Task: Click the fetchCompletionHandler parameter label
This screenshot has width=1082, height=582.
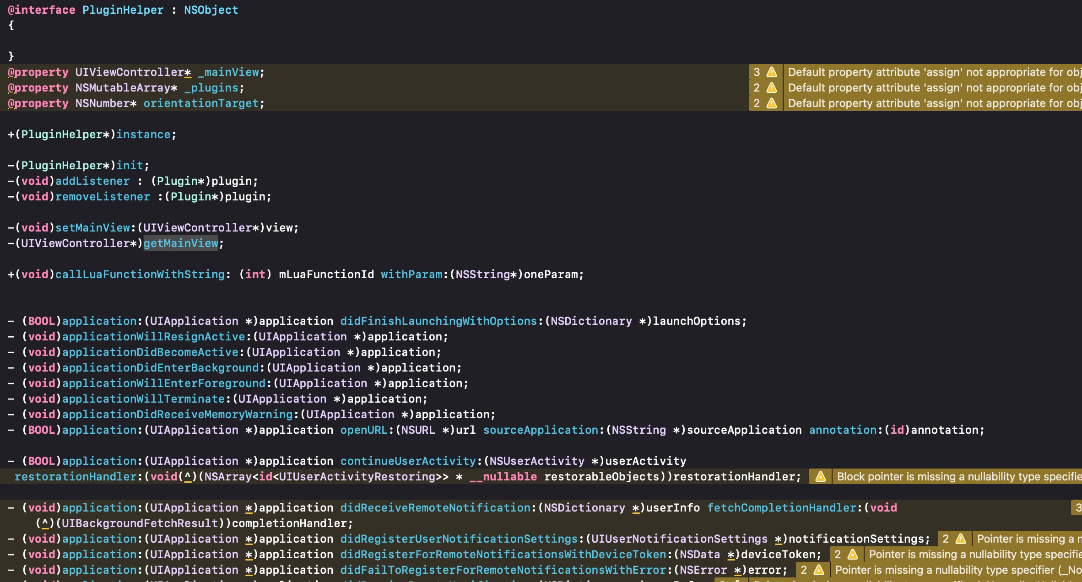Action: pos(781,508)
